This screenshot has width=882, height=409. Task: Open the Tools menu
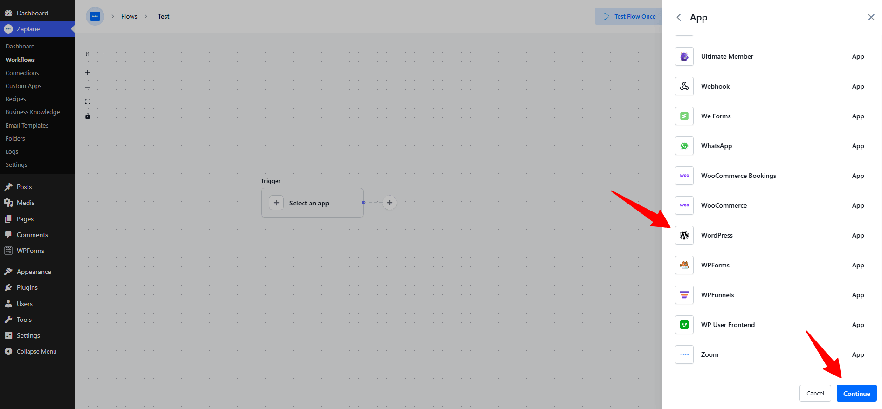coord(37,320)
